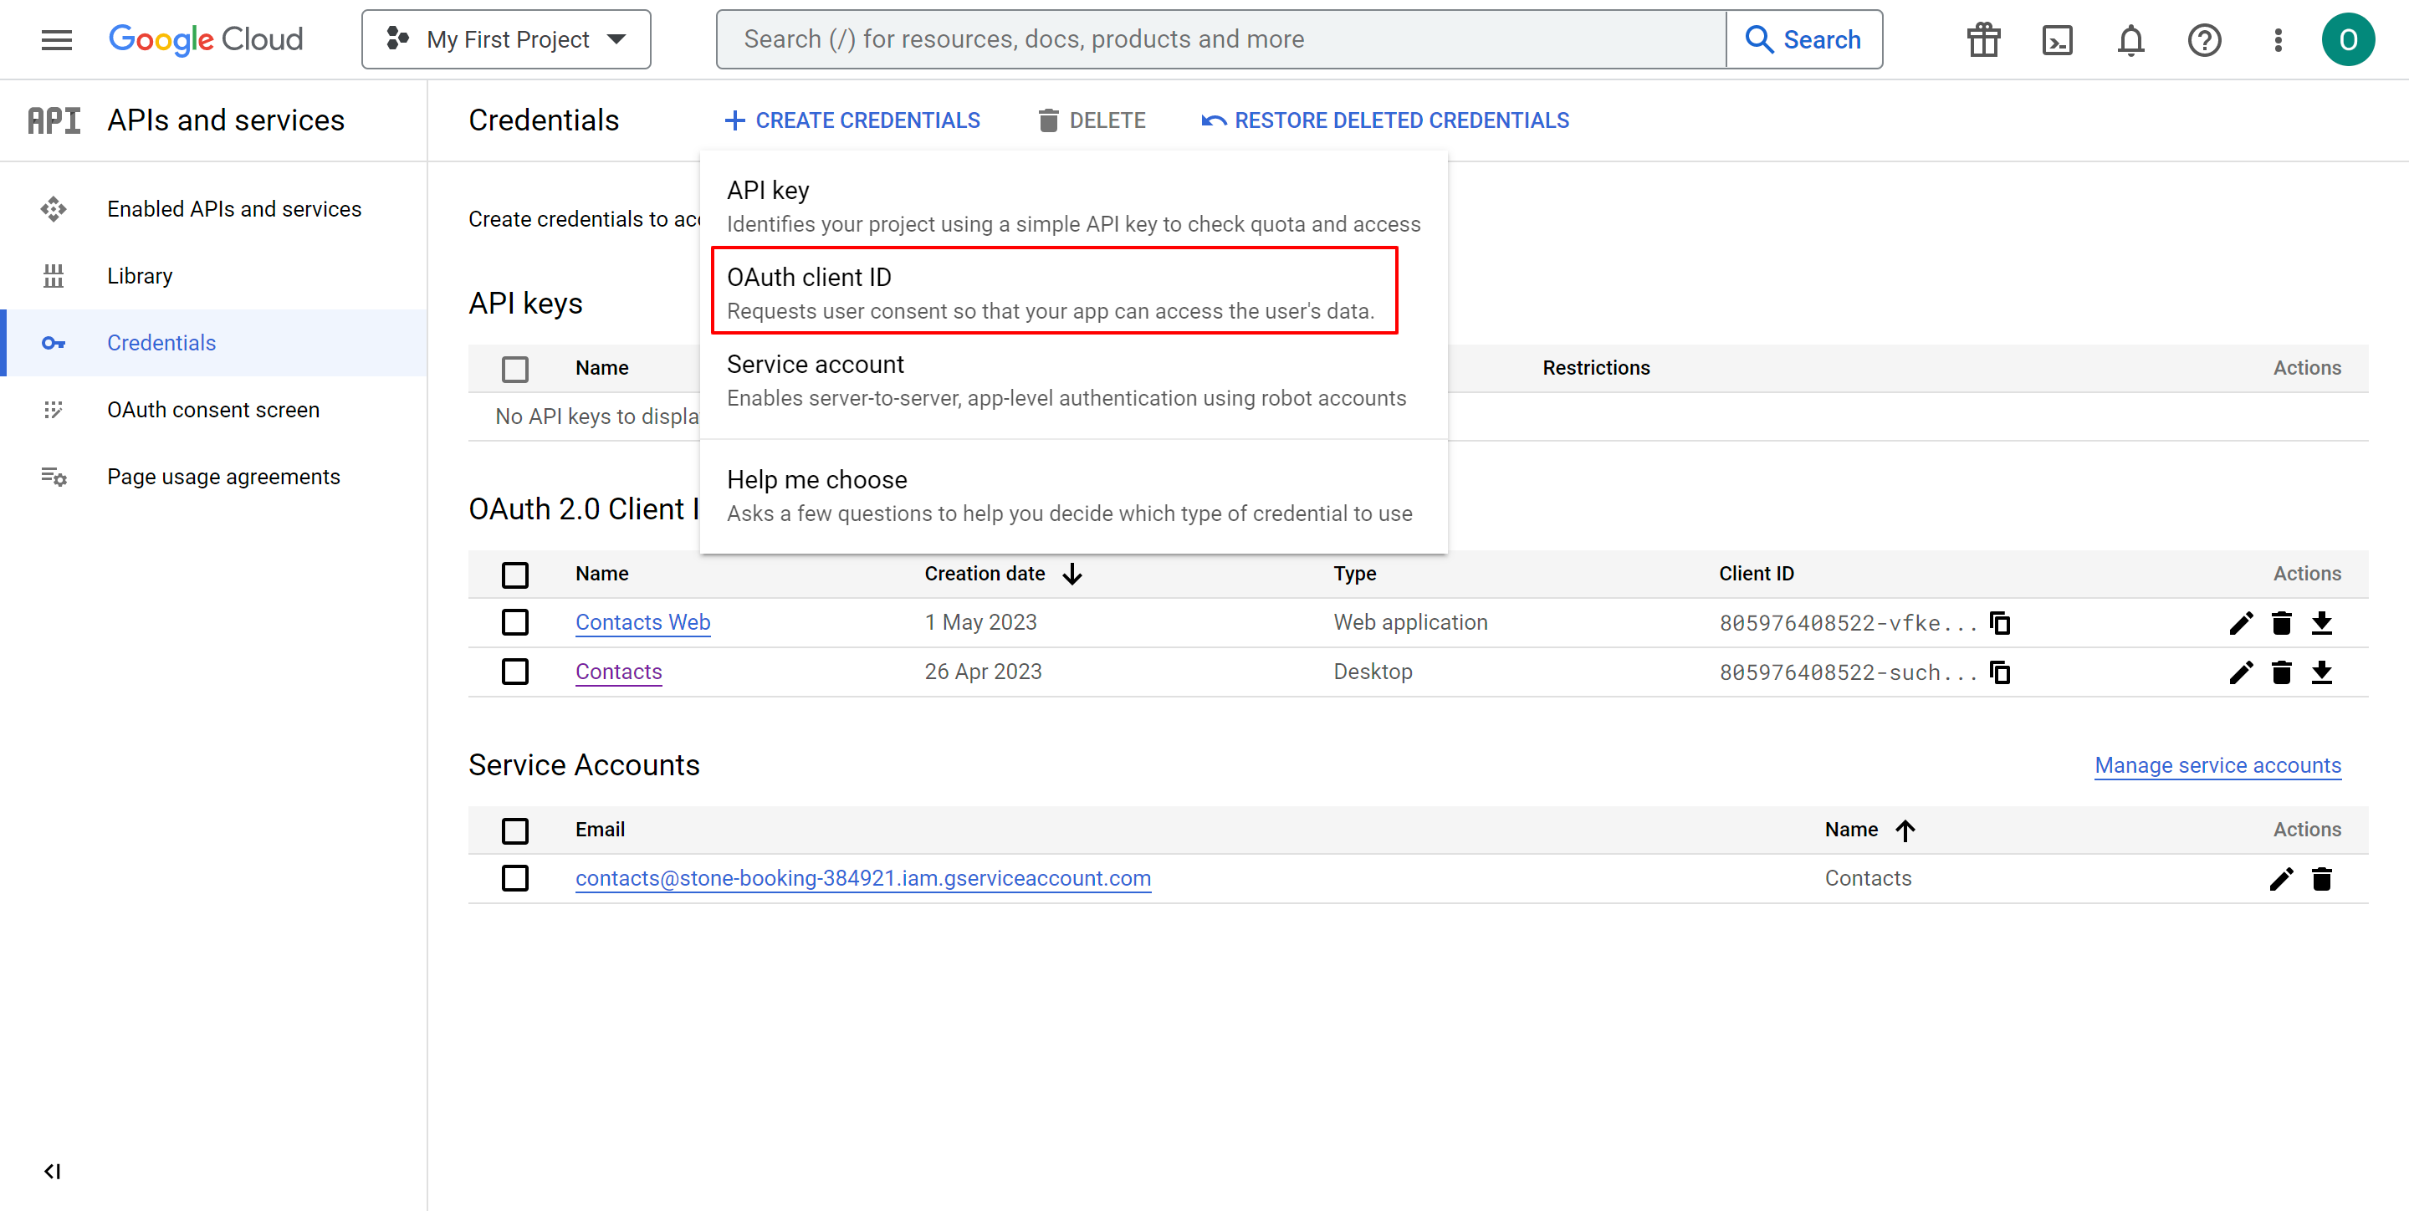Viewport: 2409px width, 1211px height.
Task: Check the Contacts Web row checkbox
Action: 515,622
